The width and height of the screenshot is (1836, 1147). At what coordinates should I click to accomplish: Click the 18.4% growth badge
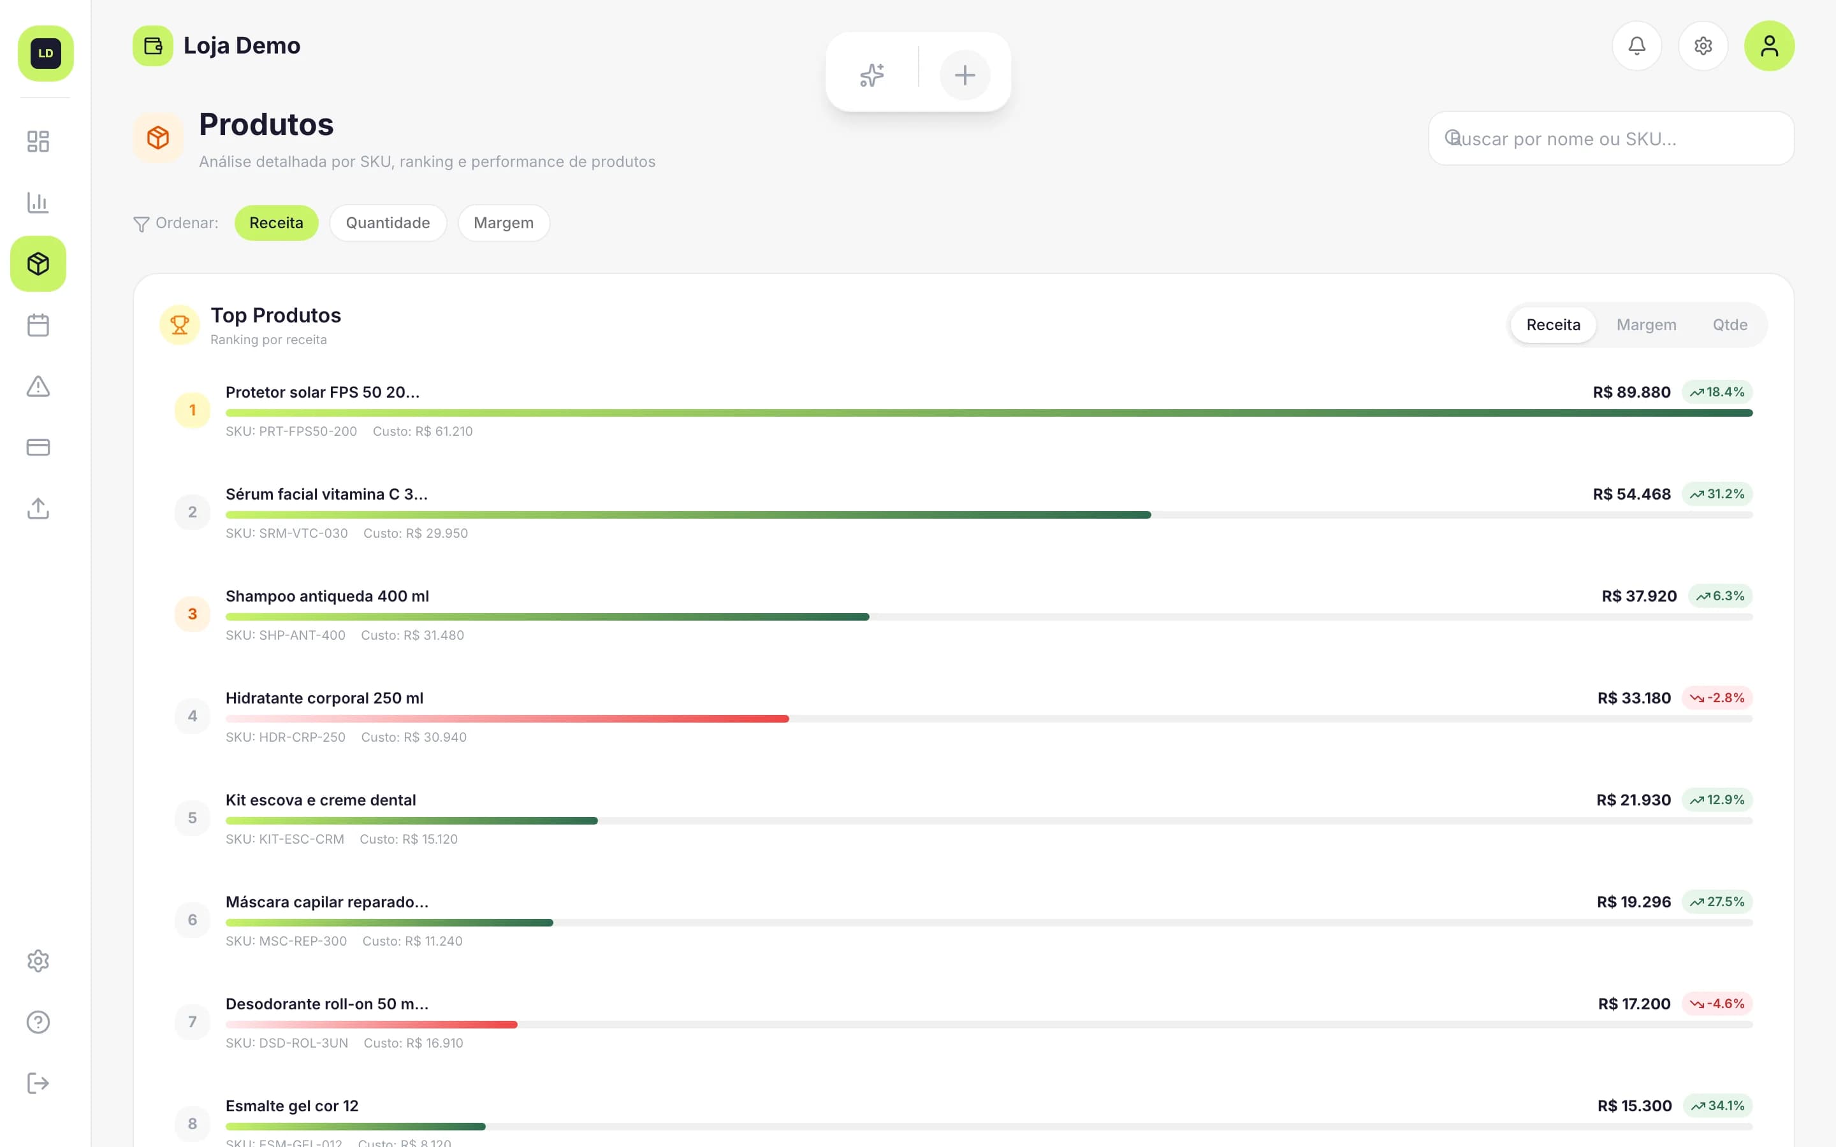pyautogui.click(x=1717, y=392)
